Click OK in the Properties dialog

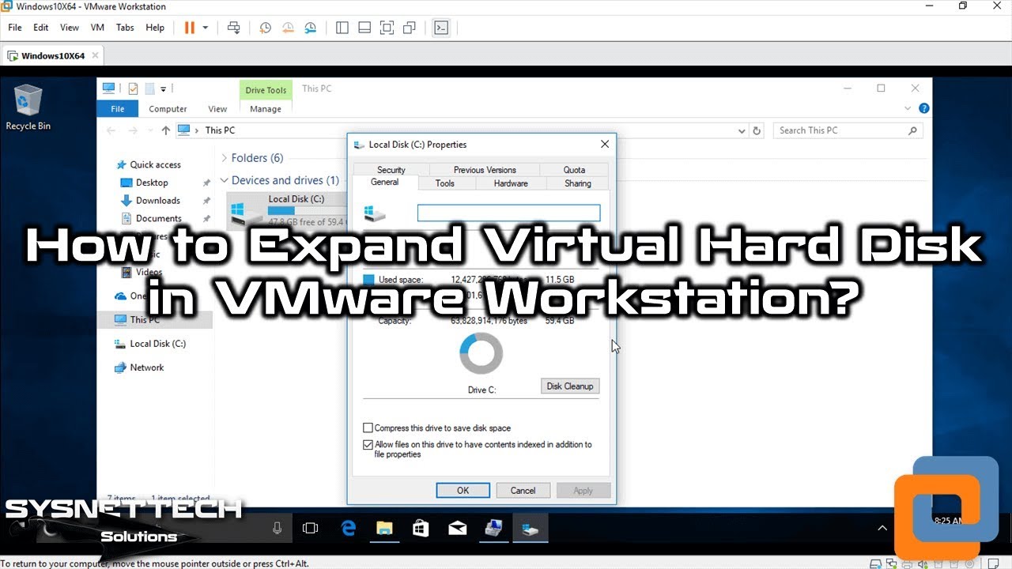click(463, 490)
